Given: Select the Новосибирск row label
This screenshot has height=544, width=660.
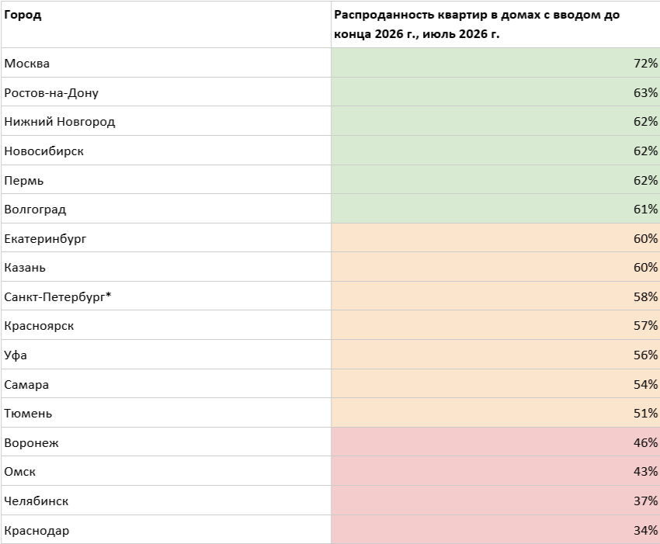Looking at the screenshot, I should [x=166, y=151].
